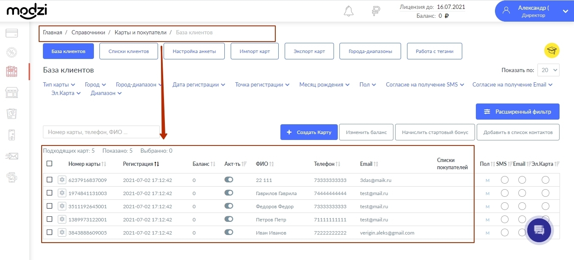Open the chat bubble widget

pyautogui.click(x=539, y=231)
